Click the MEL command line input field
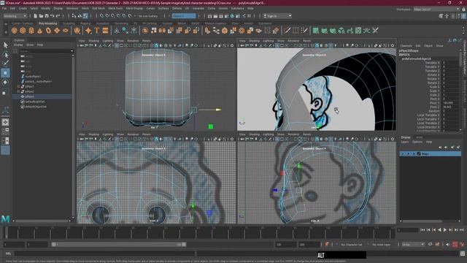 coord(105,254)
